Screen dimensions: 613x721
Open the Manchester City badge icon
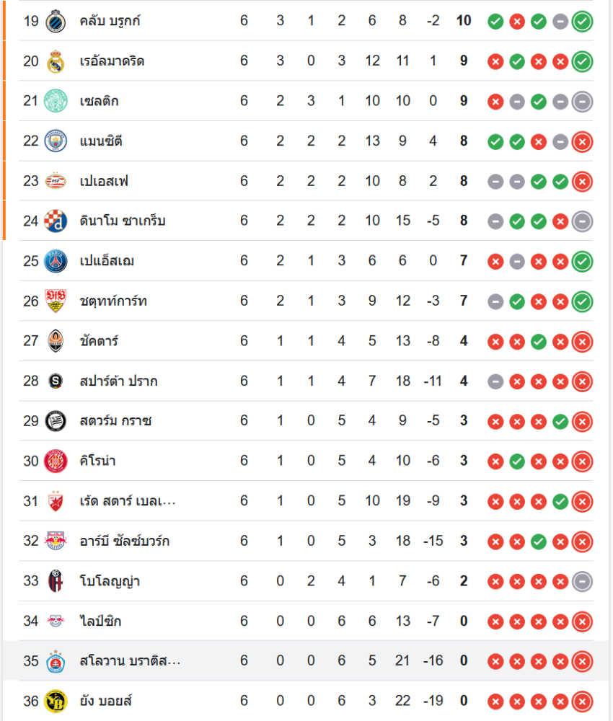55,141
